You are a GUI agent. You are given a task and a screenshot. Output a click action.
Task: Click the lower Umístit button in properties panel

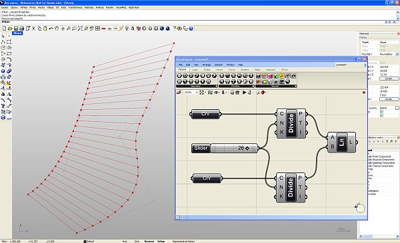389,99
